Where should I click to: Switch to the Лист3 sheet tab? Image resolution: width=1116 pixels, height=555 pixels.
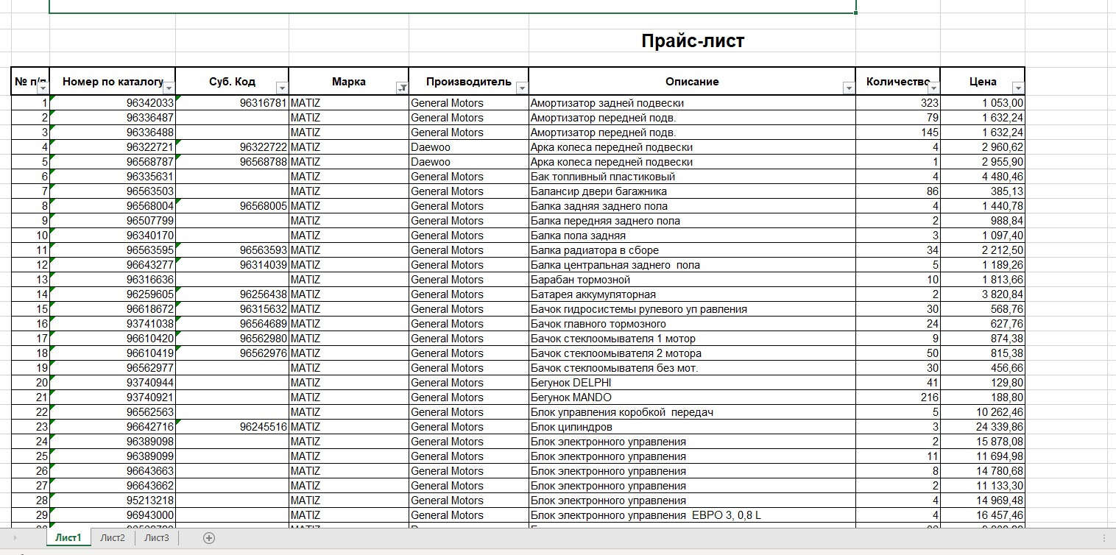coord(158,538)
